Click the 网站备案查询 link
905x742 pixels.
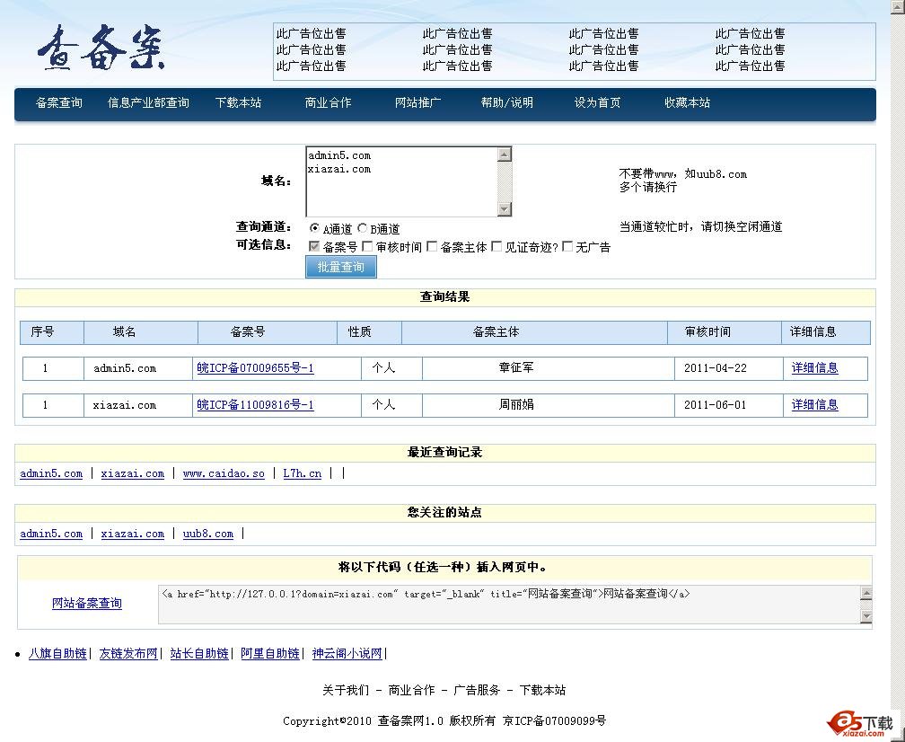[x=87, y=604]
